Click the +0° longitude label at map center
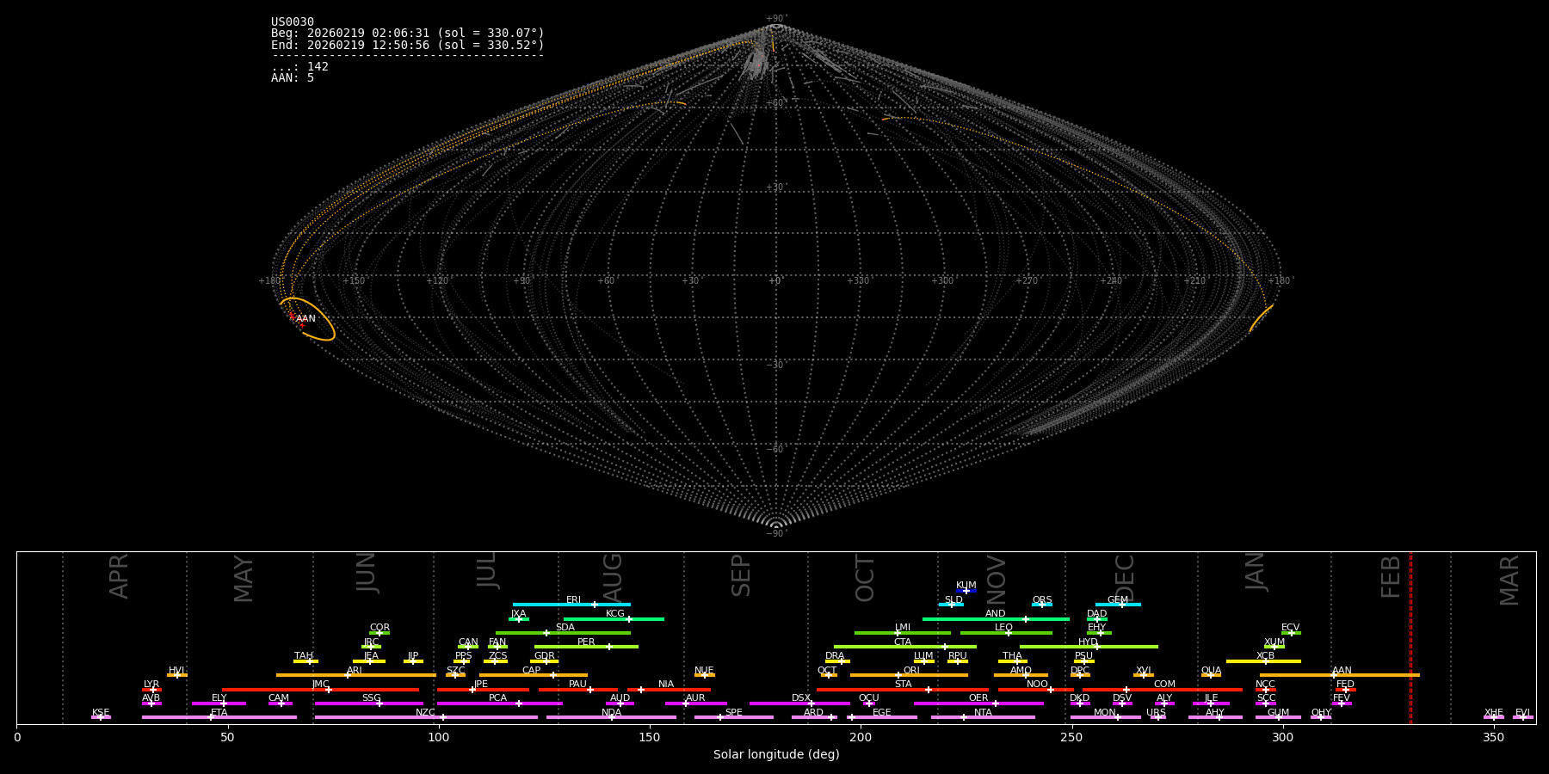Screen dimensions: 1549x774 click(x=776, y=280)
